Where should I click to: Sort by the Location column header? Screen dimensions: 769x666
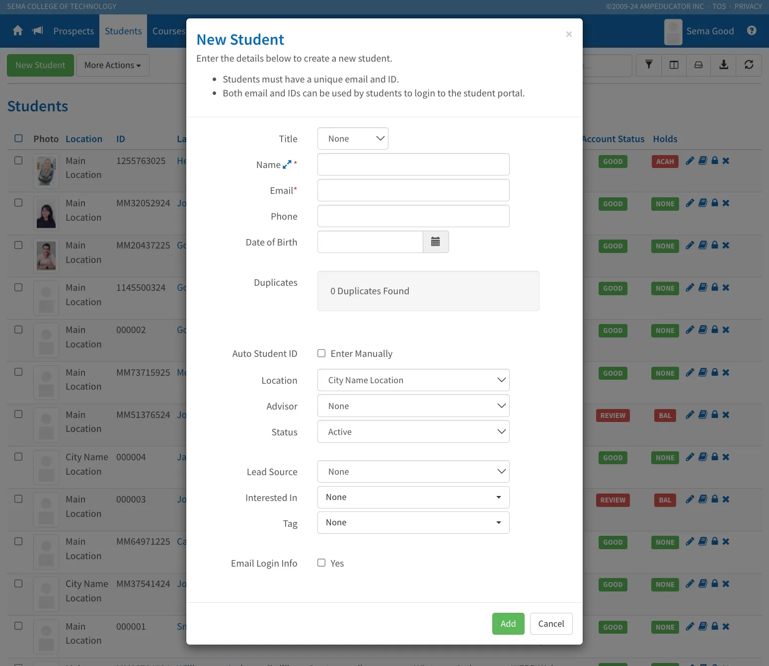pyautogui.click(x=84, y=139)
